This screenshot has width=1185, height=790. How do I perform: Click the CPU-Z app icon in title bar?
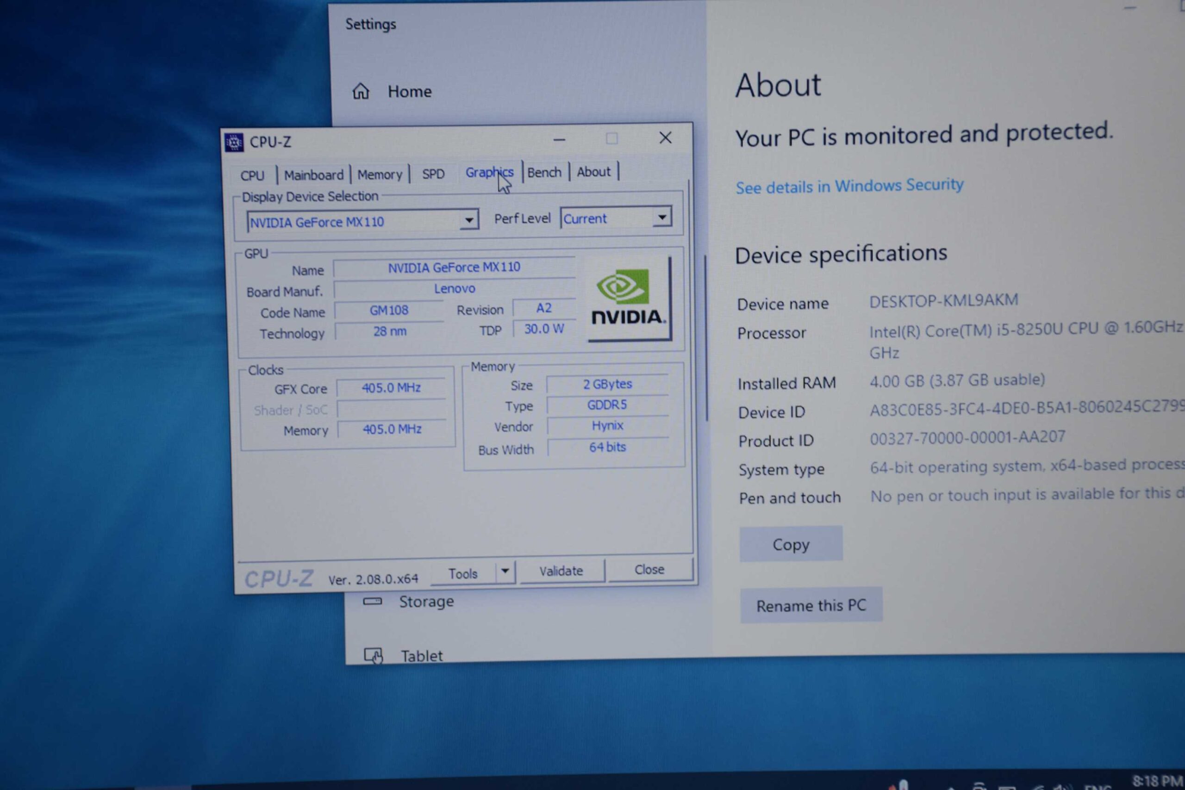pos(234,143)
